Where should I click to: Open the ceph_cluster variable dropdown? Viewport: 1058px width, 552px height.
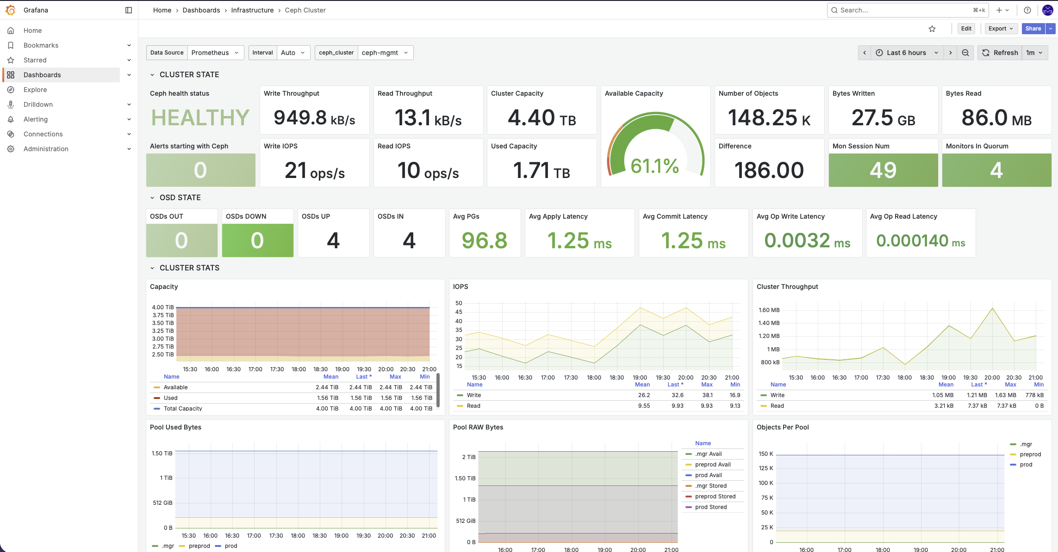385,53
